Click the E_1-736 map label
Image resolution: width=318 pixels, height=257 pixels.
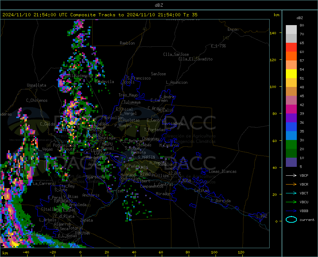click(218, 46)
